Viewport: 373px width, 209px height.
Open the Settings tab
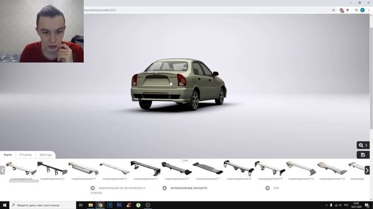[45, 155]
